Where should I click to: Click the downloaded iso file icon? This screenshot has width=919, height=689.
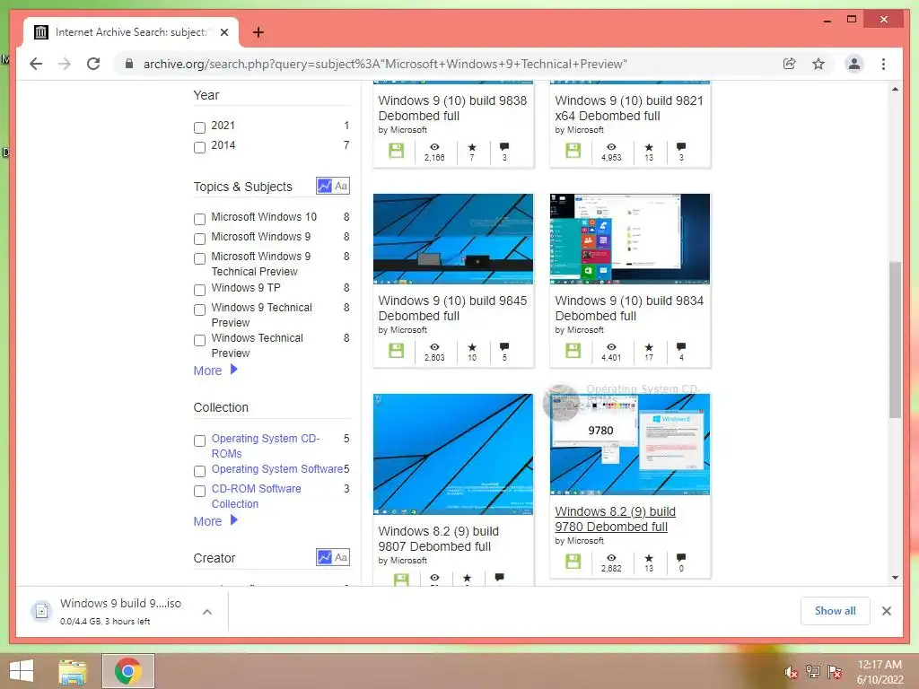click(41, 611)
